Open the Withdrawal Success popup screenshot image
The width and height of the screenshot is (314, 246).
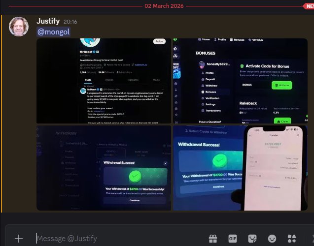(x=104, y=168)
